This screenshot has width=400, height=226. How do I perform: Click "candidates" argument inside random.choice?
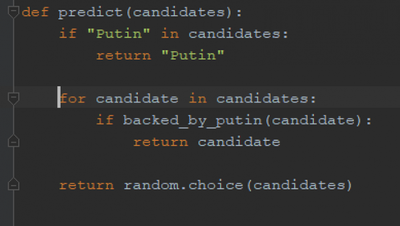click(x=299, y=185)
